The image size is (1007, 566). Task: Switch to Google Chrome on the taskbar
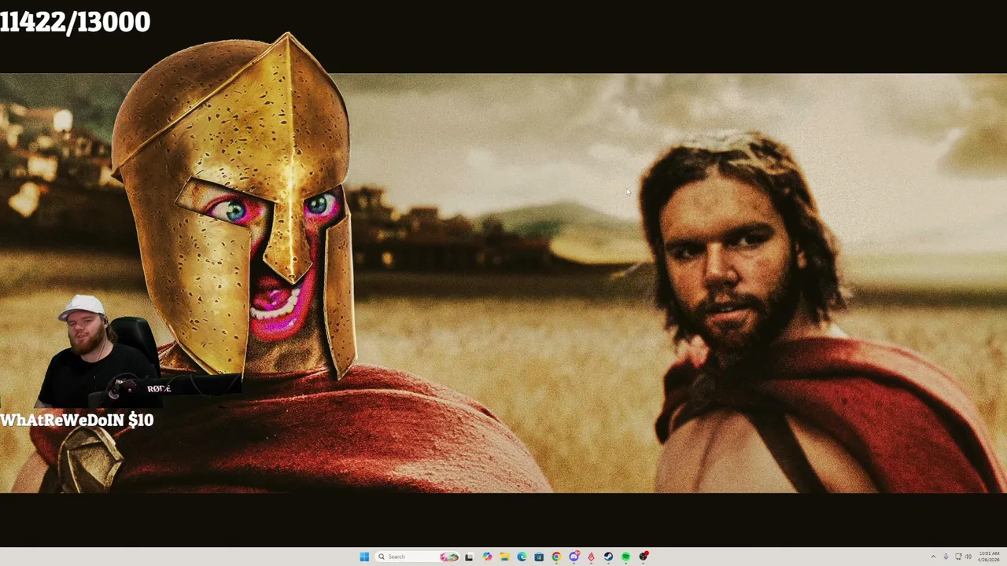(x=556, y=557)
